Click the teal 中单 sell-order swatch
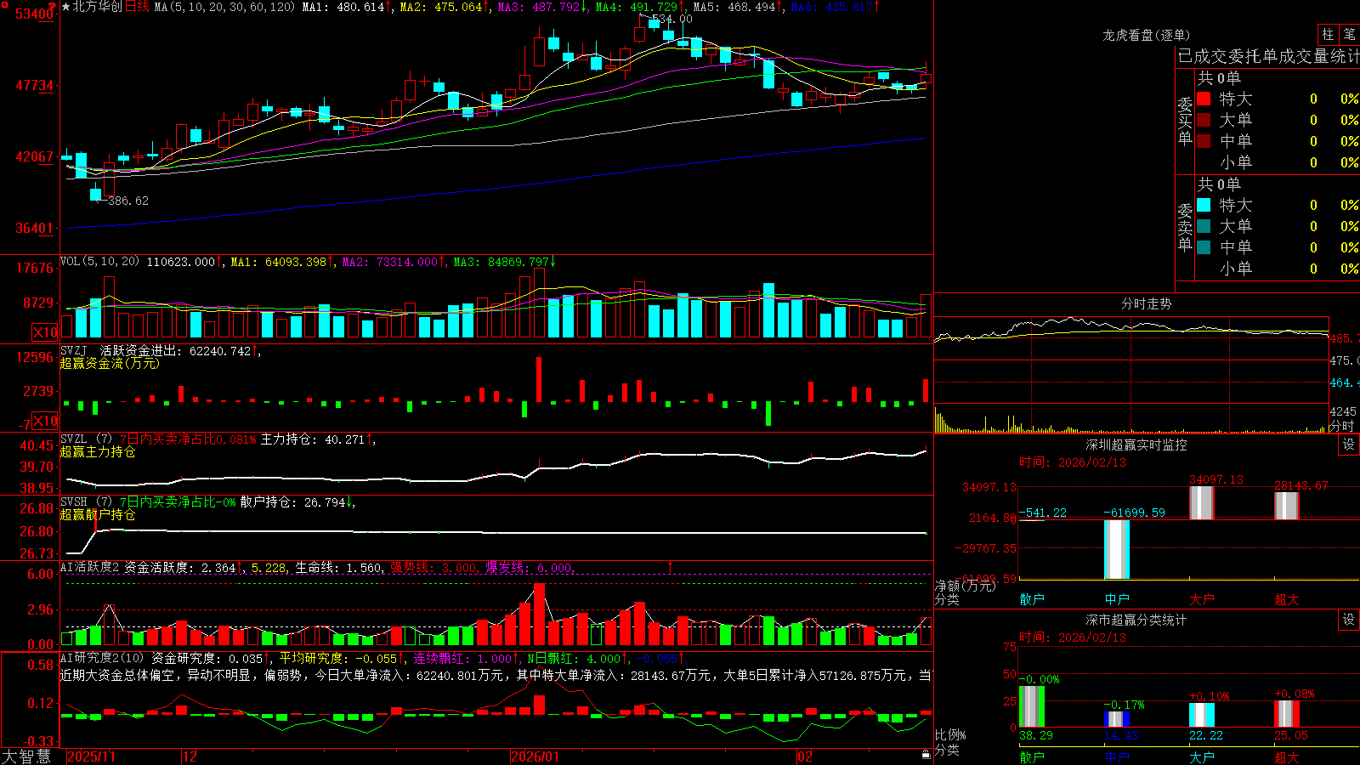 point(1204,247)
